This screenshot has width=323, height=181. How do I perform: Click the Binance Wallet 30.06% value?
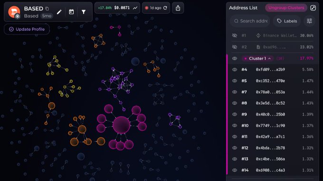tap(306, 36)
